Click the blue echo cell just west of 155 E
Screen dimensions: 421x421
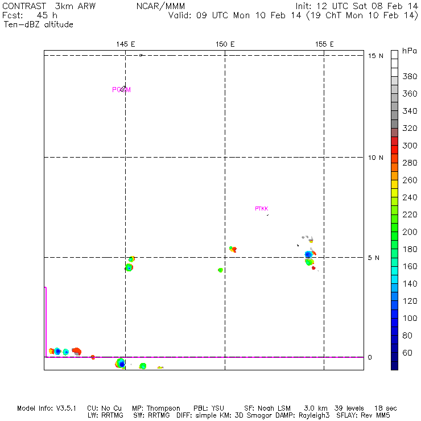(308, 254)
